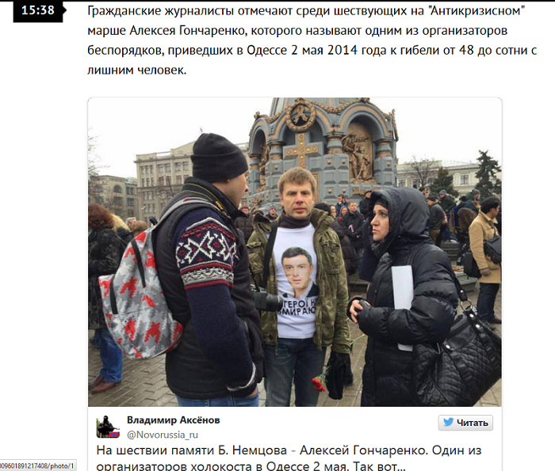The image size is (555, 471).
Task: Click tweet line 'организаторов холокоста в Одессе'
Action: tap(202, 466)
